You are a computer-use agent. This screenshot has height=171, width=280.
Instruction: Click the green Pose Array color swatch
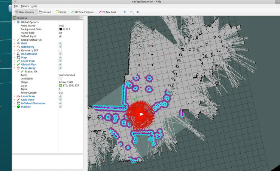click(x=61, y=86)
